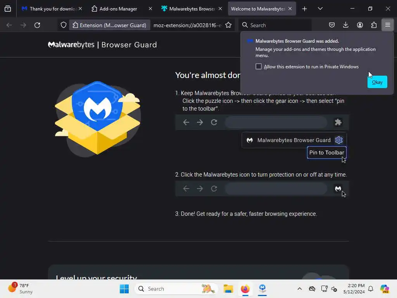The height and width of the screenshot is (298, 397).
Task: Bookmark this page with the star icon
Action: pos(228,25)
